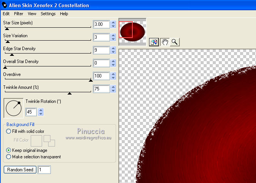Click the Overdrive value field
Viewport: 256px width, 183px height.
(x=101, y=76)
